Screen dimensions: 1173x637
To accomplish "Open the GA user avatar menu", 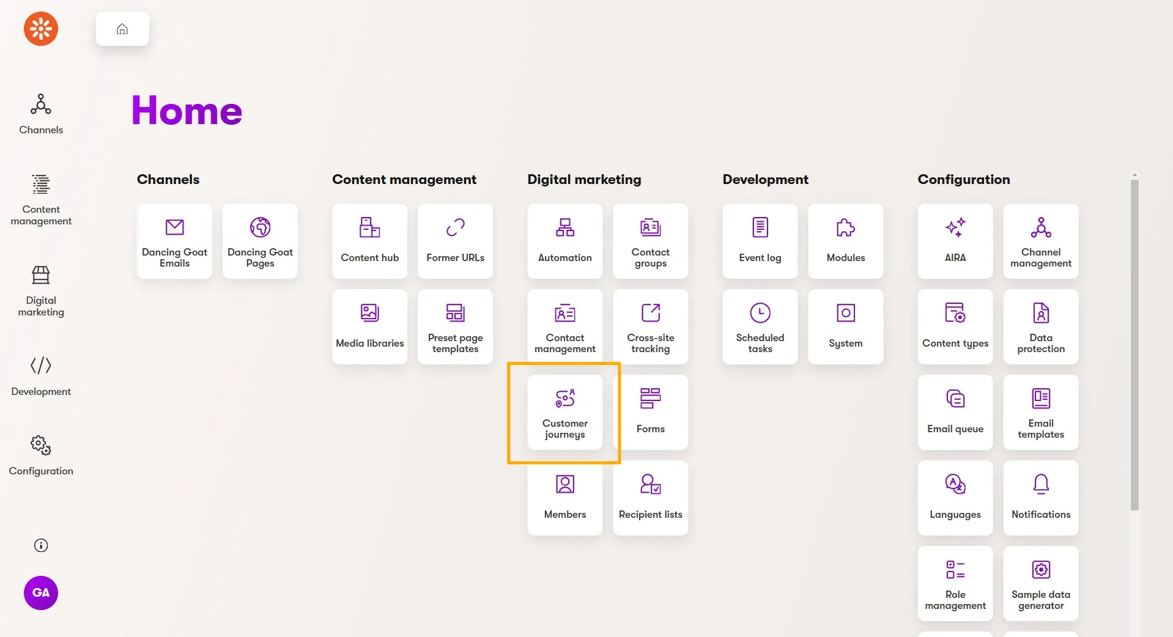I will tap(41, 593).
